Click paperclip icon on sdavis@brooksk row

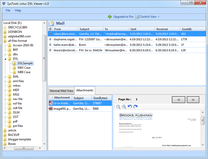50,34
